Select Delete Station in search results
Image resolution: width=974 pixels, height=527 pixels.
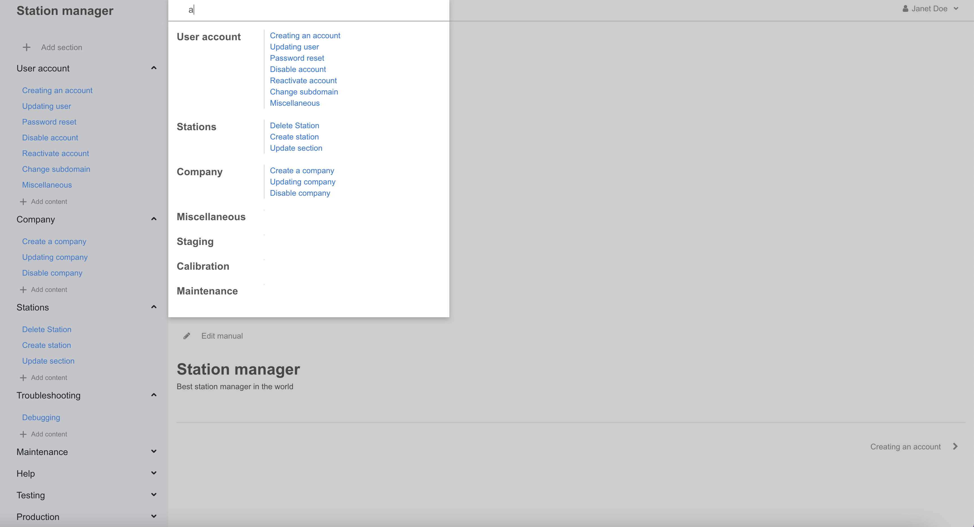click(x=294, y=126)
